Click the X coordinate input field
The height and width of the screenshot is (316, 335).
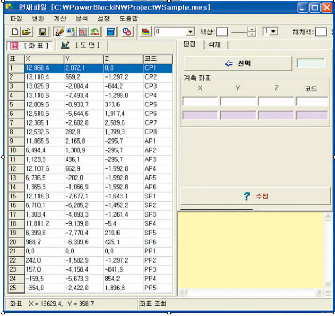[x=200, y=101]
